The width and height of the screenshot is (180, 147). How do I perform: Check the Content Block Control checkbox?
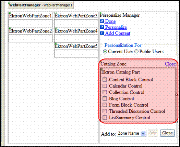click(x=105, y=79)
